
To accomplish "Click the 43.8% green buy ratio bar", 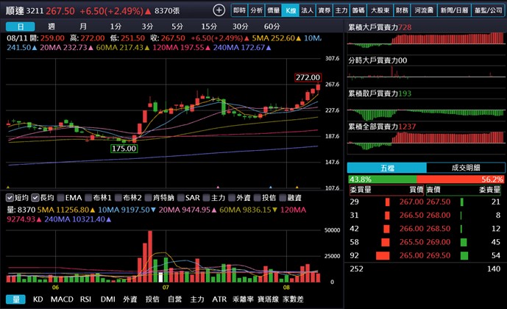I will (383, 180).
